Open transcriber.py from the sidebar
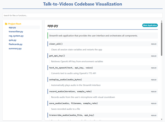This screenshot has width=165, height=122. click(16, 32)
